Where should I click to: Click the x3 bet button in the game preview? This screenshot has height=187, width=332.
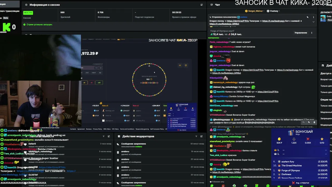pos(84,83)
